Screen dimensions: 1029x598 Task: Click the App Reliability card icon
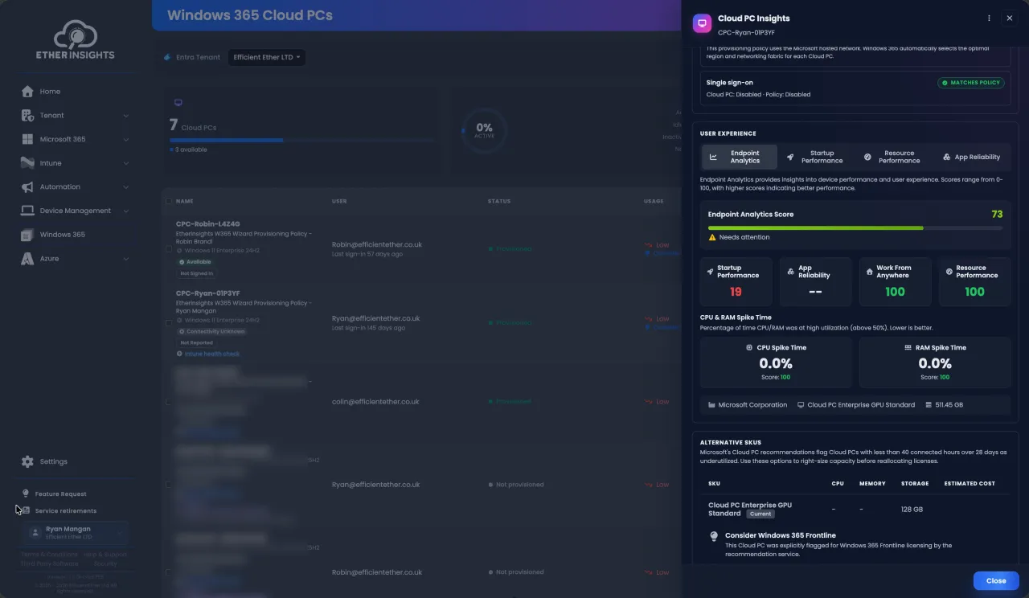click(789, 272)
